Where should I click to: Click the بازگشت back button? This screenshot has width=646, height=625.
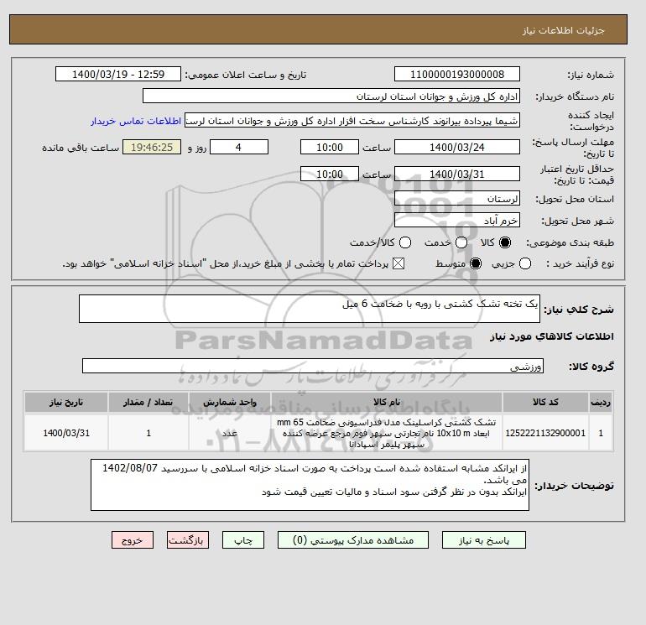pyautogui.click(x=188, y=540)
